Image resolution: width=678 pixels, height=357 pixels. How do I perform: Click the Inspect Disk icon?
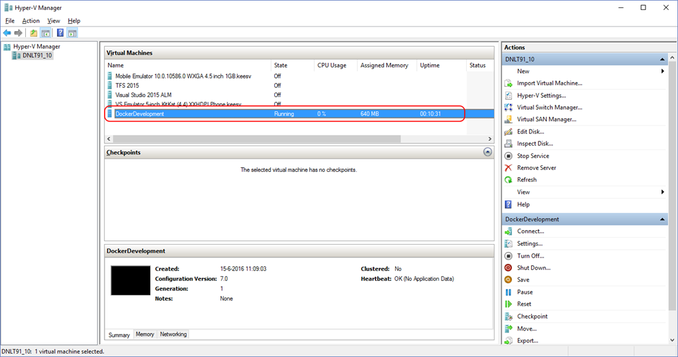(508, 143)
